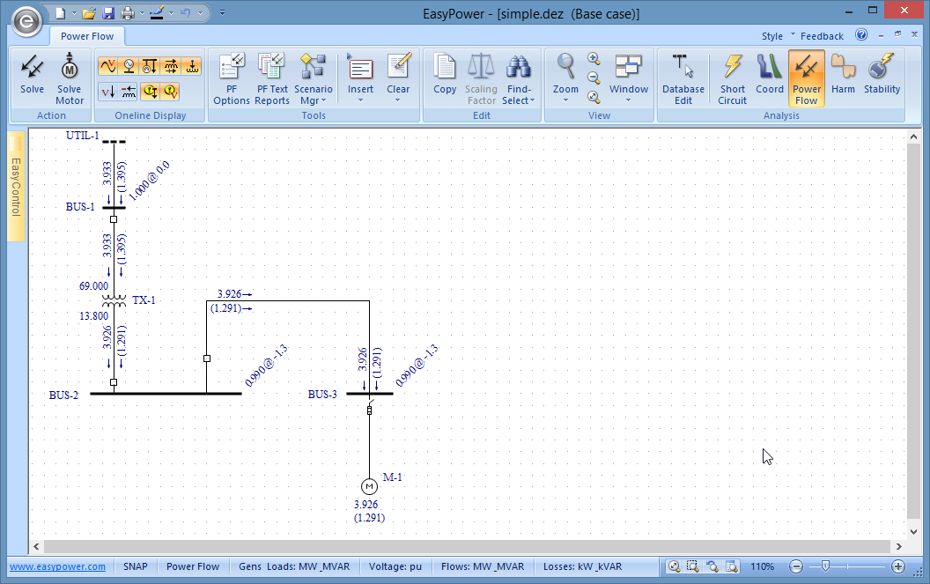Open the Stability analysis
Viewport: 930px width, 584px height.
click(x=882, y=78)
